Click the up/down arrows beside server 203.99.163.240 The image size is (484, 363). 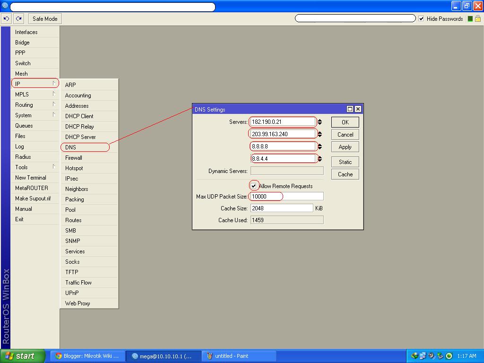click(320, 134)
